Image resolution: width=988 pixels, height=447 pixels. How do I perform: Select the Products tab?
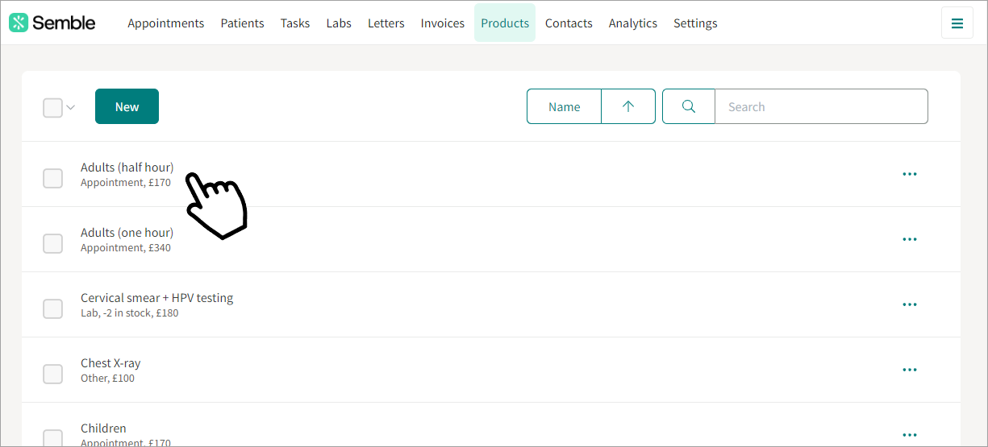point(505,23)
